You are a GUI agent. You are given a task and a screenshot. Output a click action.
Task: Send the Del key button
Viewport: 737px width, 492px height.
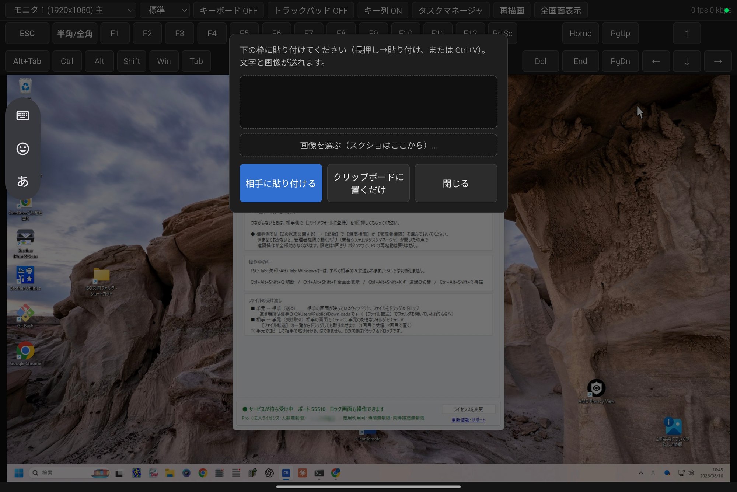[x=541, y=61]
